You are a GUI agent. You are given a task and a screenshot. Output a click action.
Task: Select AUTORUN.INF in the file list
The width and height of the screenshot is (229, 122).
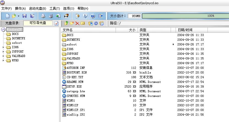pos(73,68)
